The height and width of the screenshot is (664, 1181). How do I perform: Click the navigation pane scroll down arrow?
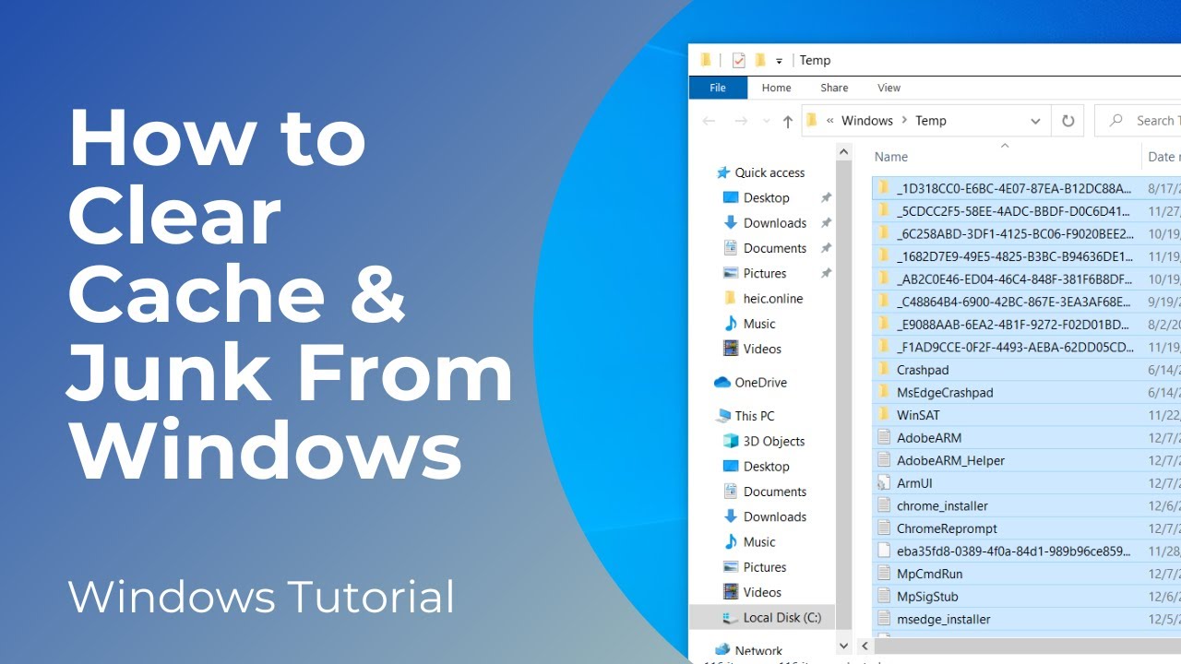click(x=844, y=646)
